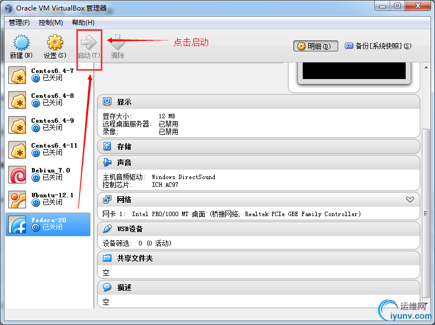Image resolution: width=435 pixels, height=325 pixels.
Task: Select the Centos6.4-7 VM icon
Action: tap(17, 75)
